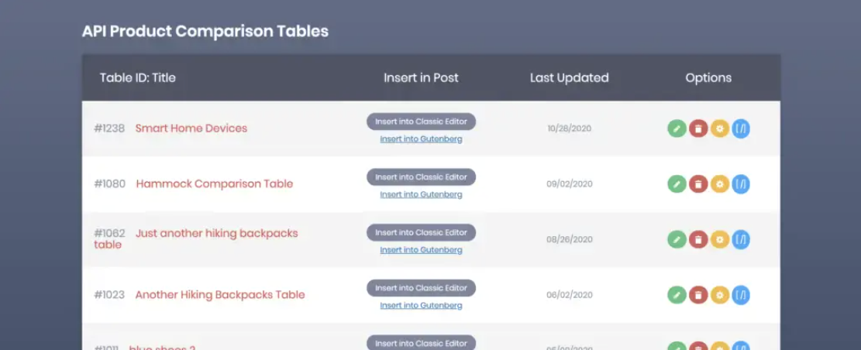Edit the Smart Home Devices table
861x350 pixels.
pos(677,129)
